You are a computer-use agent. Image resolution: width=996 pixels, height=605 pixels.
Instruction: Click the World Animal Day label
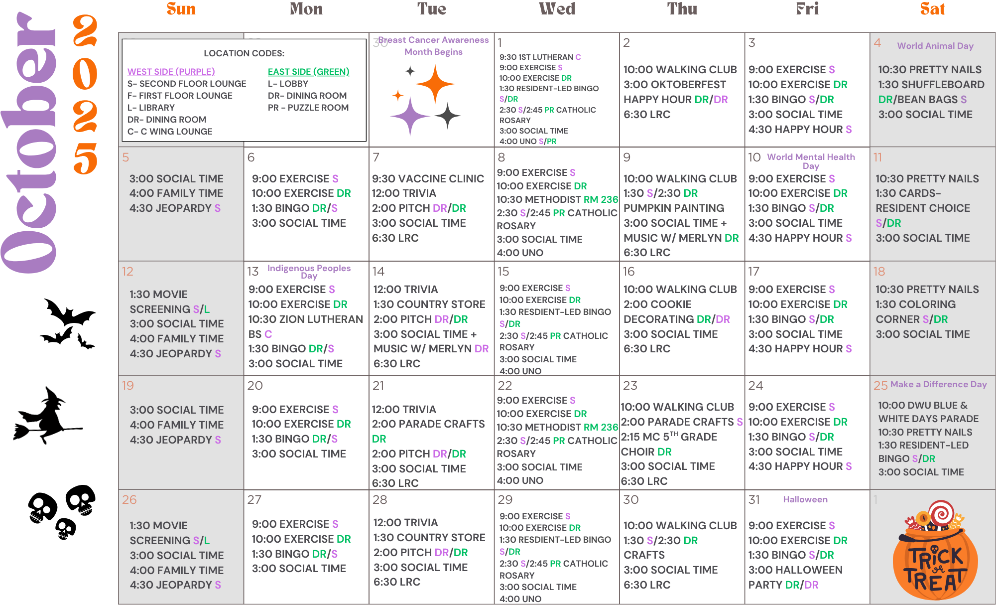click(x=935, y=46)
